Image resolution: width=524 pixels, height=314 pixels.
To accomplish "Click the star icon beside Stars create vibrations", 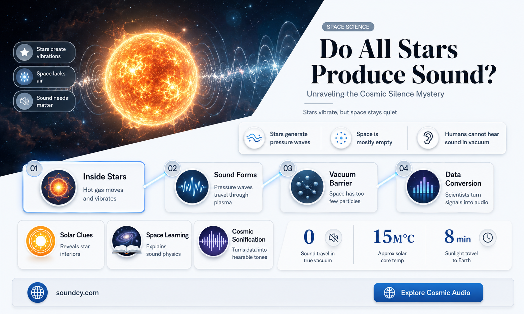I will coord(25,52).
